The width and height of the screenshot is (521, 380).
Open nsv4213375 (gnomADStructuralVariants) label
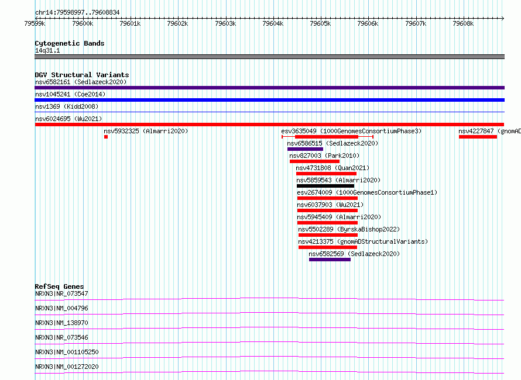click(363, 241)
